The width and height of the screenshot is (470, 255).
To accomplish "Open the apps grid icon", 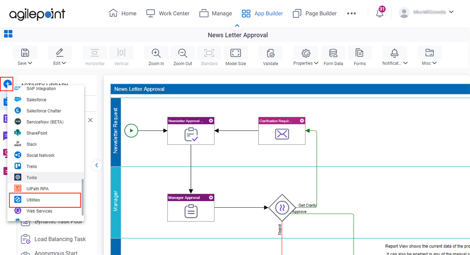I will 8,34.
